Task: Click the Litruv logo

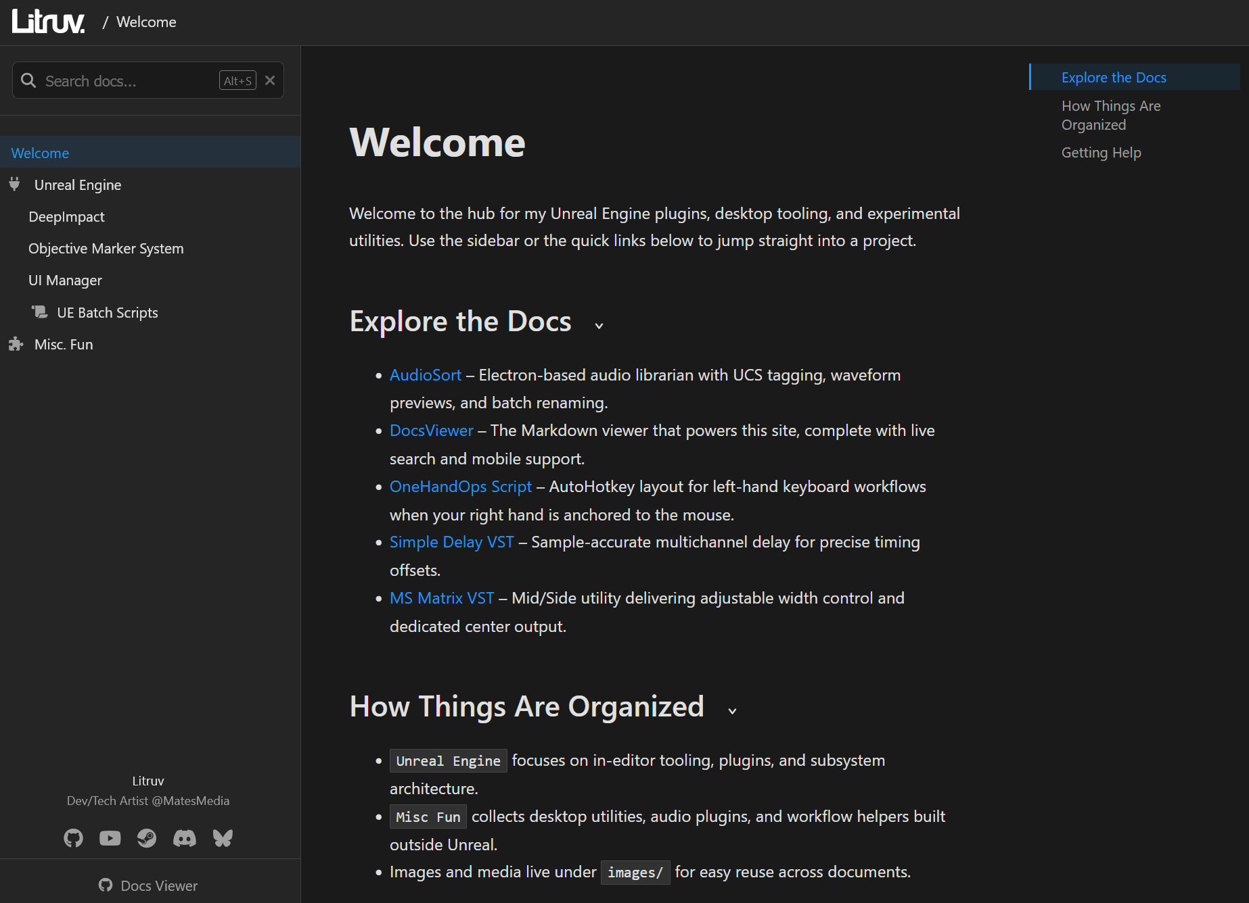Action: [x=47, y=21]
